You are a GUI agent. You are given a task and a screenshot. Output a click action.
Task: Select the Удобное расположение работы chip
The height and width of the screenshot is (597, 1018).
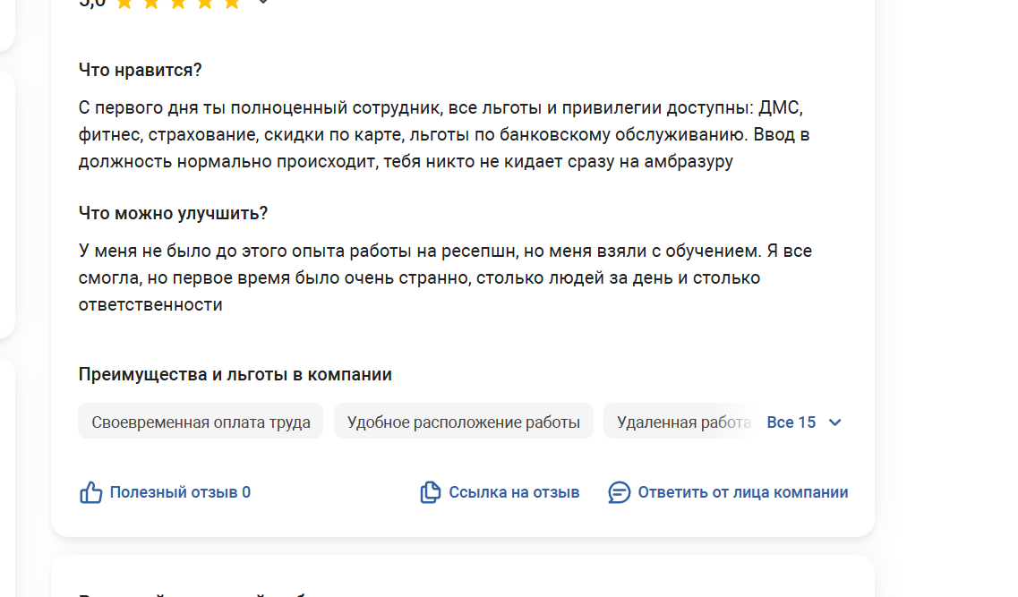(x=464, y=422)
